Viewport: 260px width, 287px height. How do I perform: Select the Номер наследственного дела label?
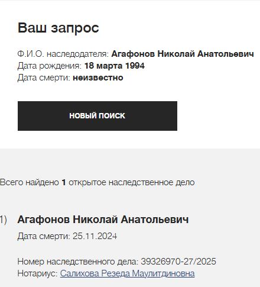point(78,262)
